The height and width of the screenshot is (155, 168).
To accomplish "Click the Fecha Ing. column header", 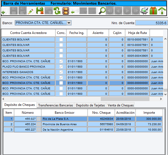I will pos(77,33).
